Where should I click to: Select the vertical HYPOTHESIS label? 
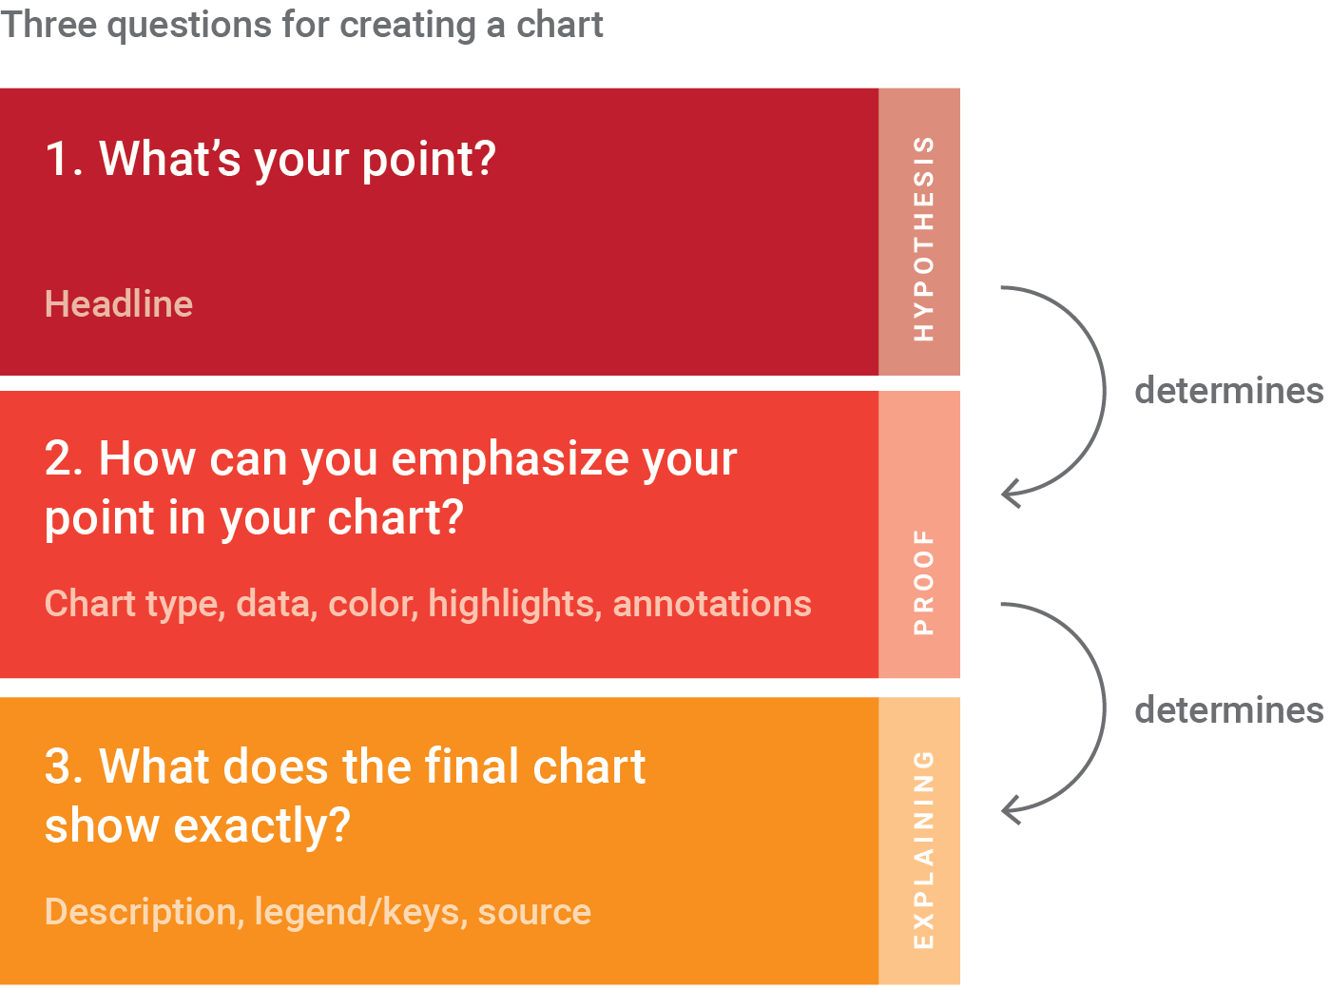(923, 238)
